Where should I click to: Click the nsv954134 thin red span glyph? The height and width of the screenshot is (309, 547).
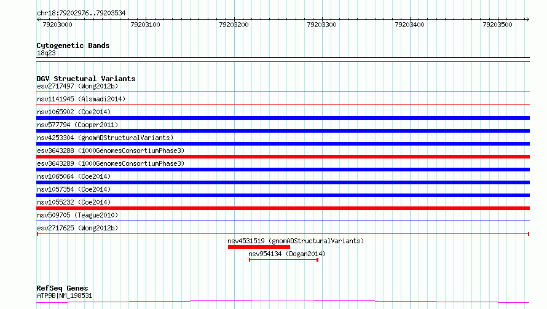pos(283,260)
